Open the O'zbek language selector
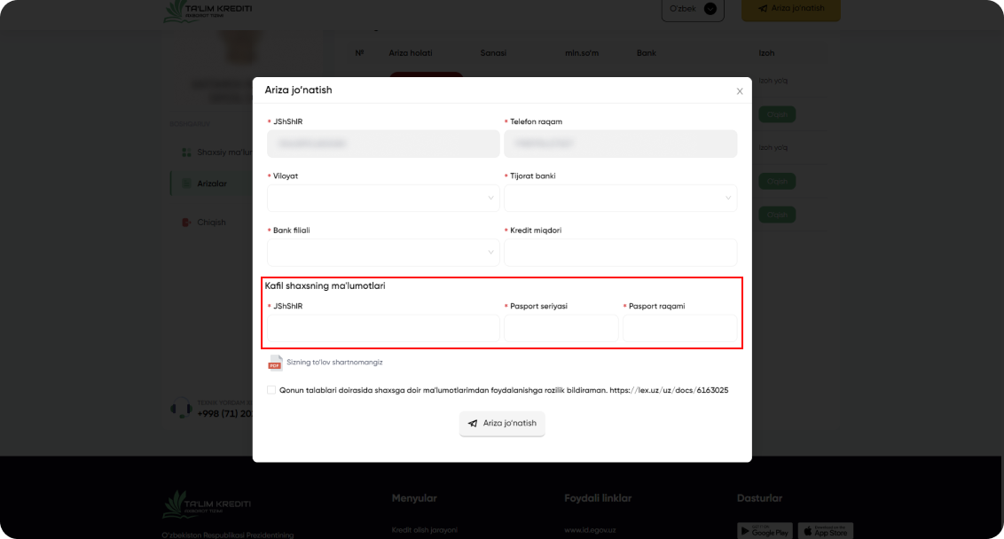 point(692,9)
